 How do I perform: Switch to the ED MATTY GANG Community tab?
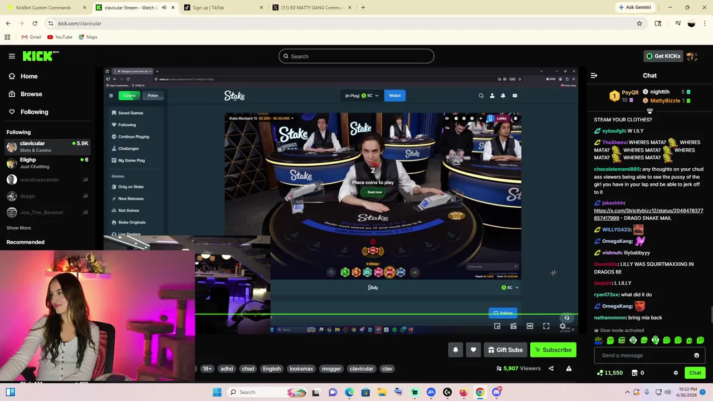(x=312, y=8)
